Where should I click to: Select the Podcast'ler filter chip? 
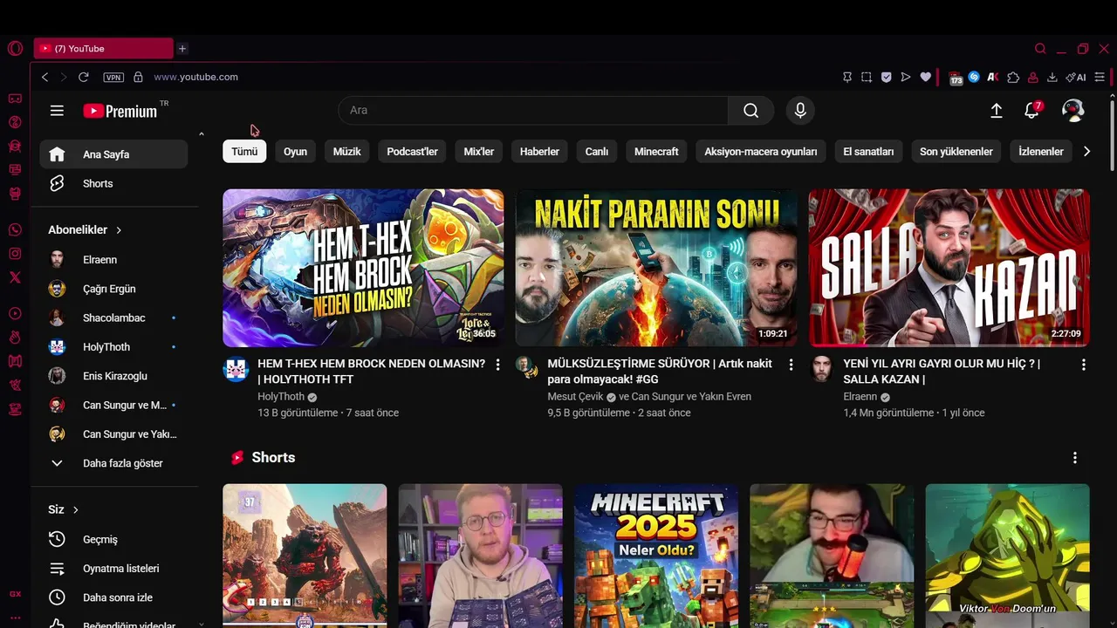pyautogui.click(x=412, y=152)
